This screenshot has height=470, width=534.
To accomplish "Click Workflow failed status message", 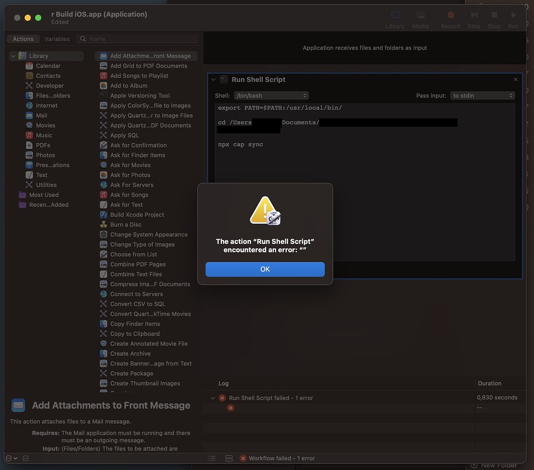I will (281, 459).
